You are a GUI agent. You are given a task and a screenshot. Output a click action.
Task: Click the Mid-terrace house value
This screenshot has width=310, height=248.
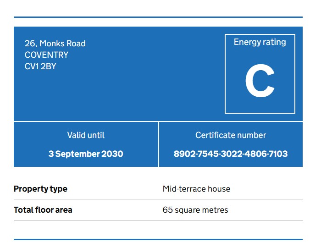196,189
